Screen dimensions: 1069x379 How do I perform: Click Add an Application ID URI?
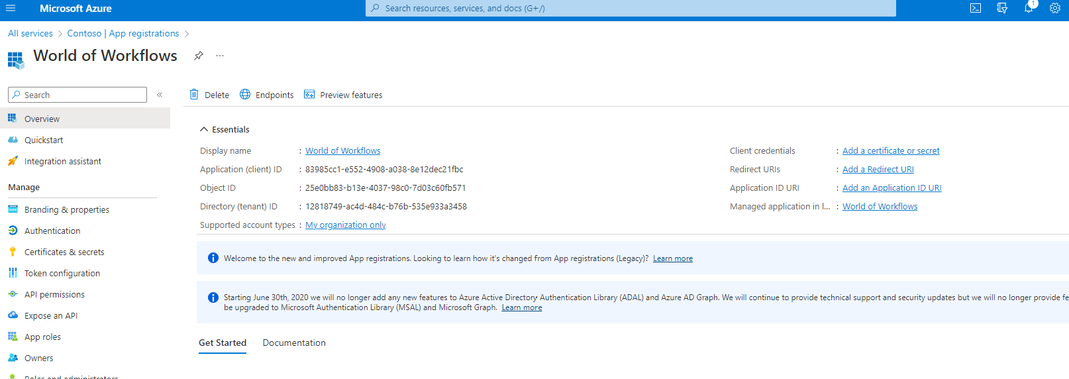[x=892, y=188]
